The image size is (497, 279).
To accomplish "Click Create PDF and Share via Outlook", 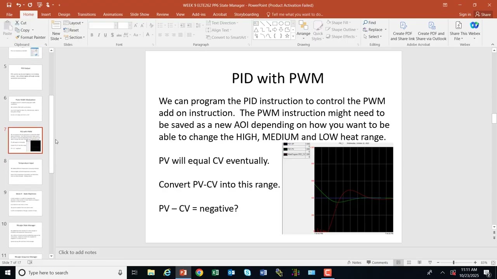I will click(431, 31).
